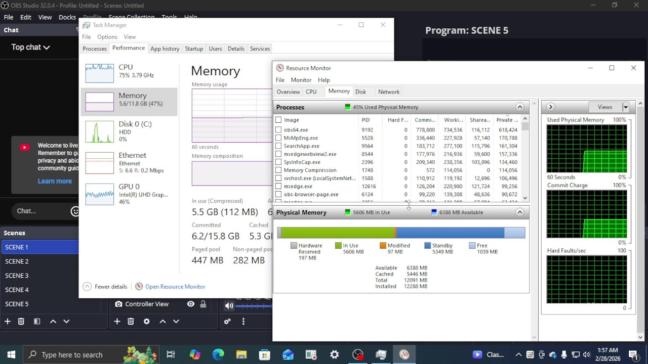Image resolution: width=648 pixels, height=364 pixels.
Task: Open Settings gear from the taskbar
Action: 335,355
